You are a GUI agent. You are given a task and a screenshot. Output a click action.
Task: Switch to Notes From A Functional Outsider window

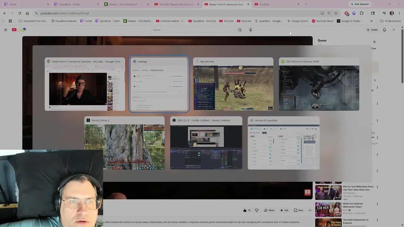click(85, 84)
